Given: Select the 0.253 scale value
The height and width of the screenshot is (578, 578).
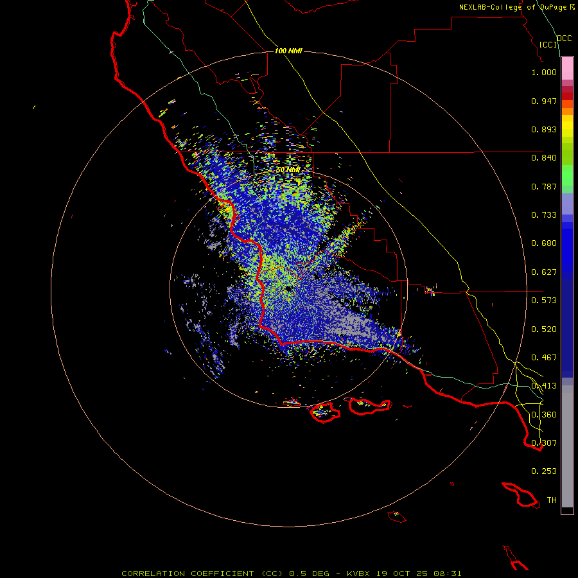Looking at the screenshot, I should [x=544, y=471].
